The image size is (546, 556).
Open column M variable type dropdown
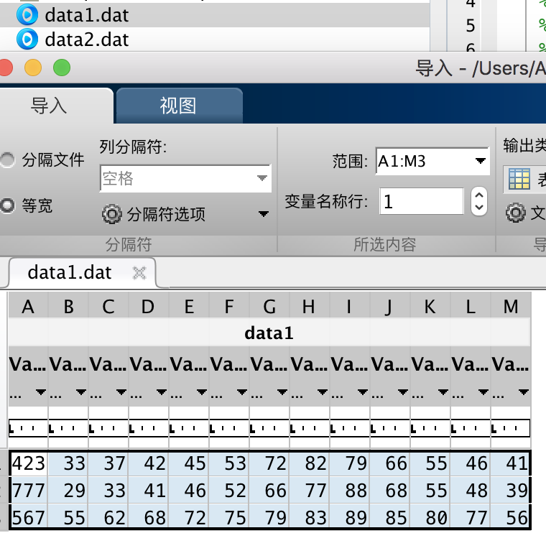click(524, 391)
